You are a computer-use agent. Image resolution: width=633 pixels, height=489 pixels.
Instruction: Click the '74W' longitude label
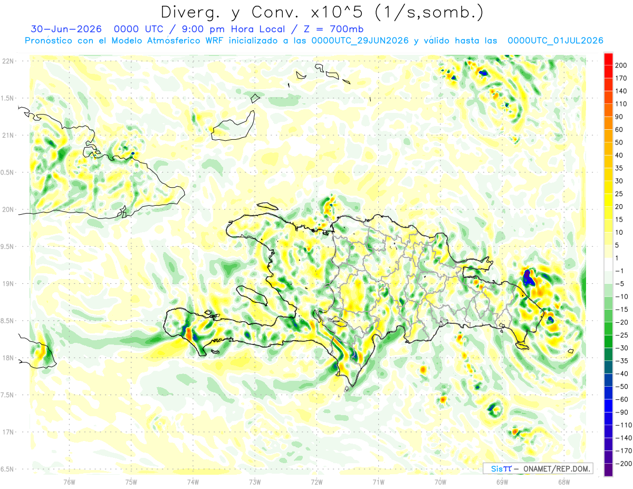pyautogui.click(x=193, y=482)
